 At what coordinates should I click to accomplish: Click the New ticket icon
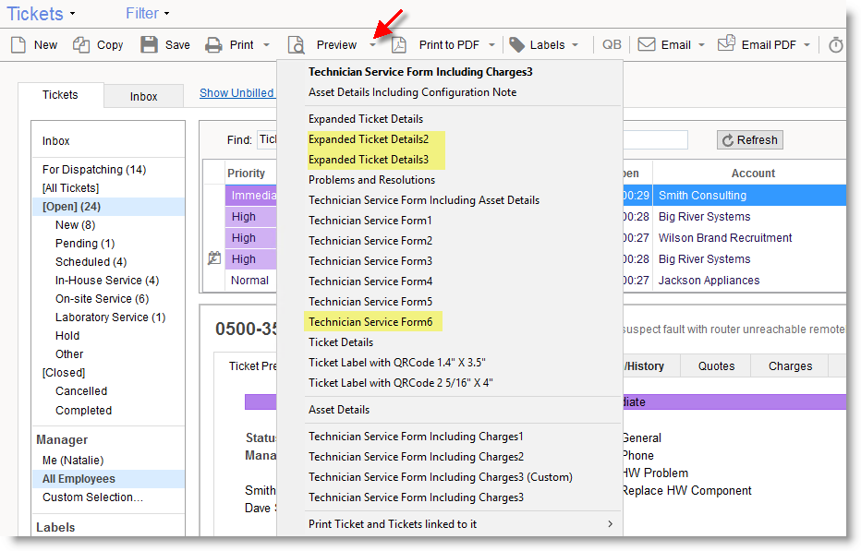tap(18, 44)
